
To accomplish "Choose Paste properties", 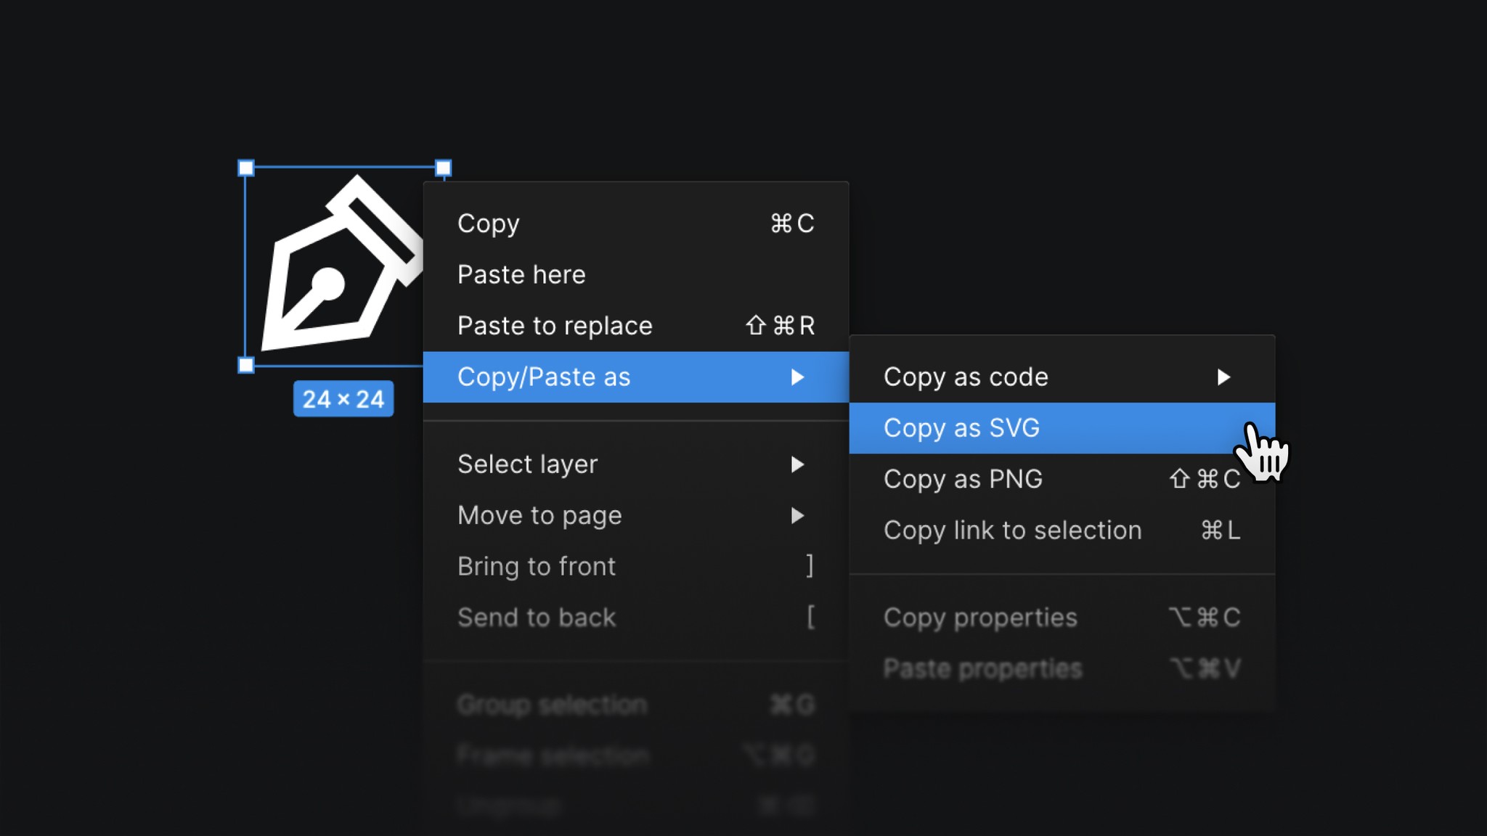I will [982, 668].
